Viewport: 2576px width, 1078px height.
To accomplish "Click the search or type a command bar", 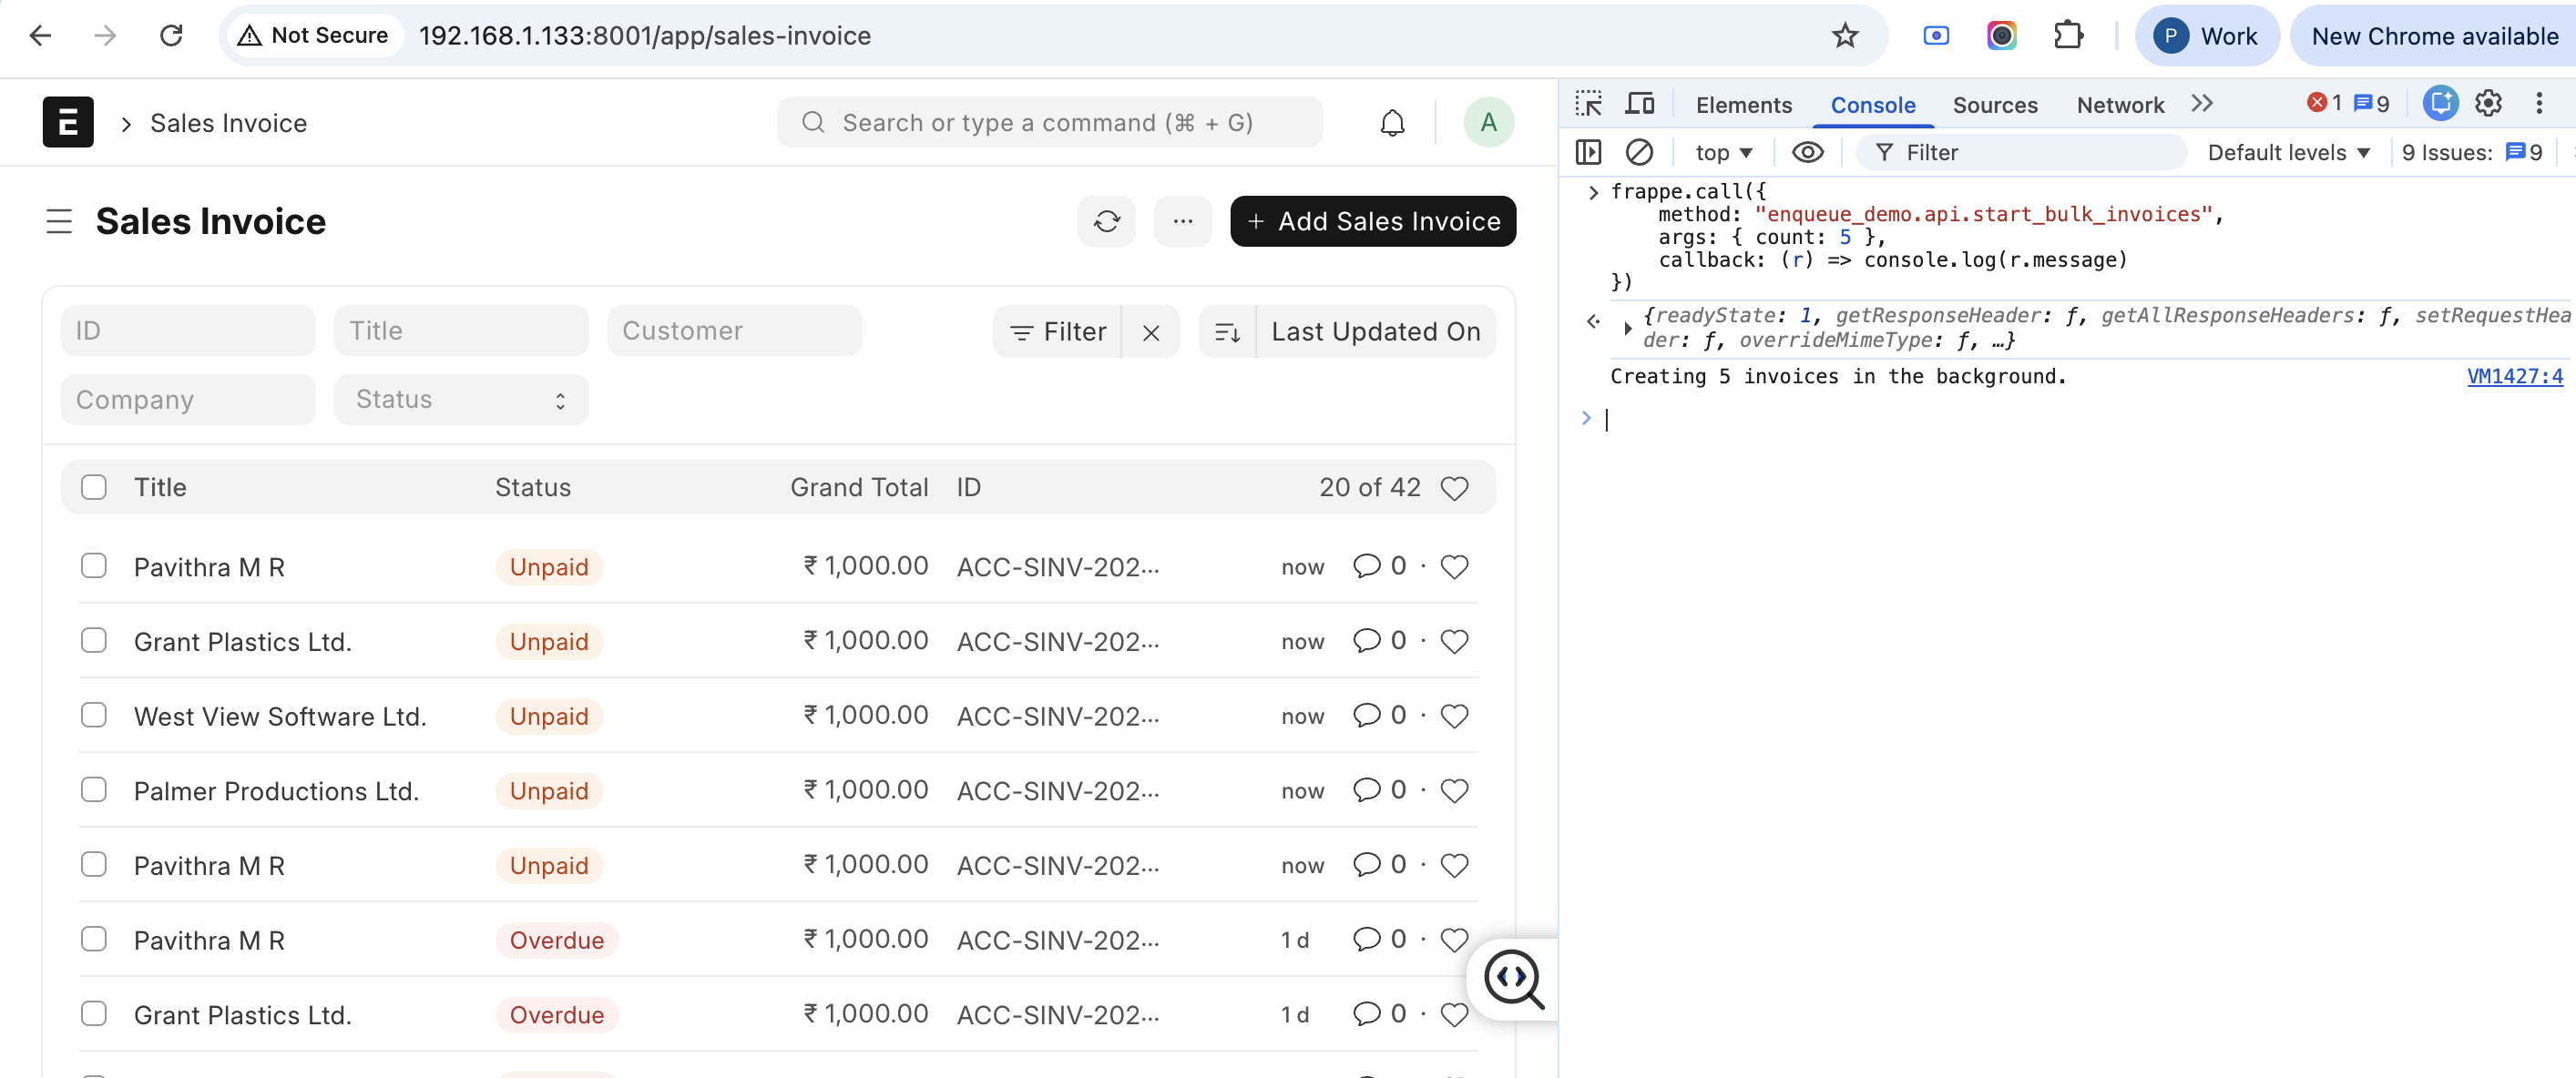I will [1049, 122].
